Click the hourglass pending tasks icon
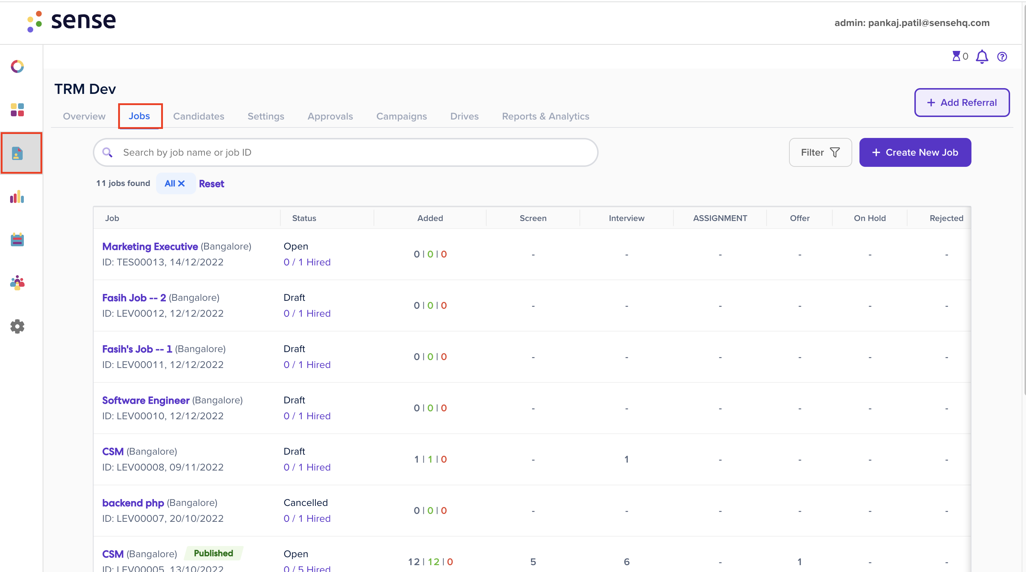1026x572 pixels. click(956, 56)
